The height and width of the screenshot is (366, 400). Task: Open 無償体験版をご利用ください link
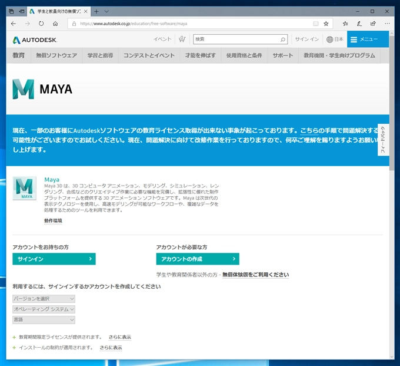click(256, 275)
